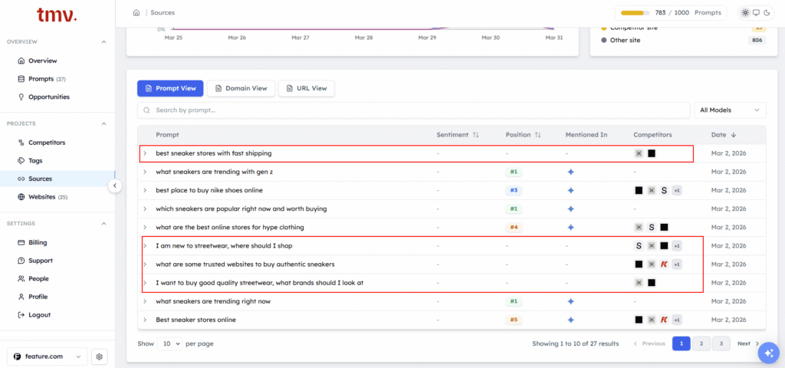Image resolution: width=785 pixels, height=368 pixels.
Task: Click red FC logo in 'authentic sneakers' row
Action: [664, 264]
